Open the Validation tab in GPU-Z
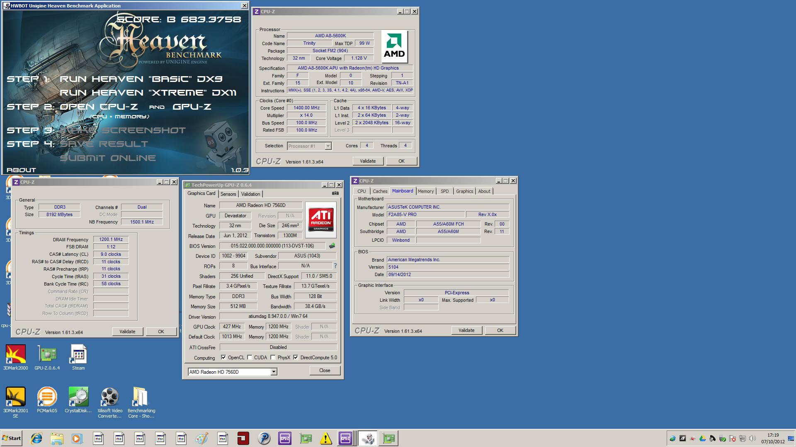The height and width of the screenshot is (447, 796). (x=250, y=194)
